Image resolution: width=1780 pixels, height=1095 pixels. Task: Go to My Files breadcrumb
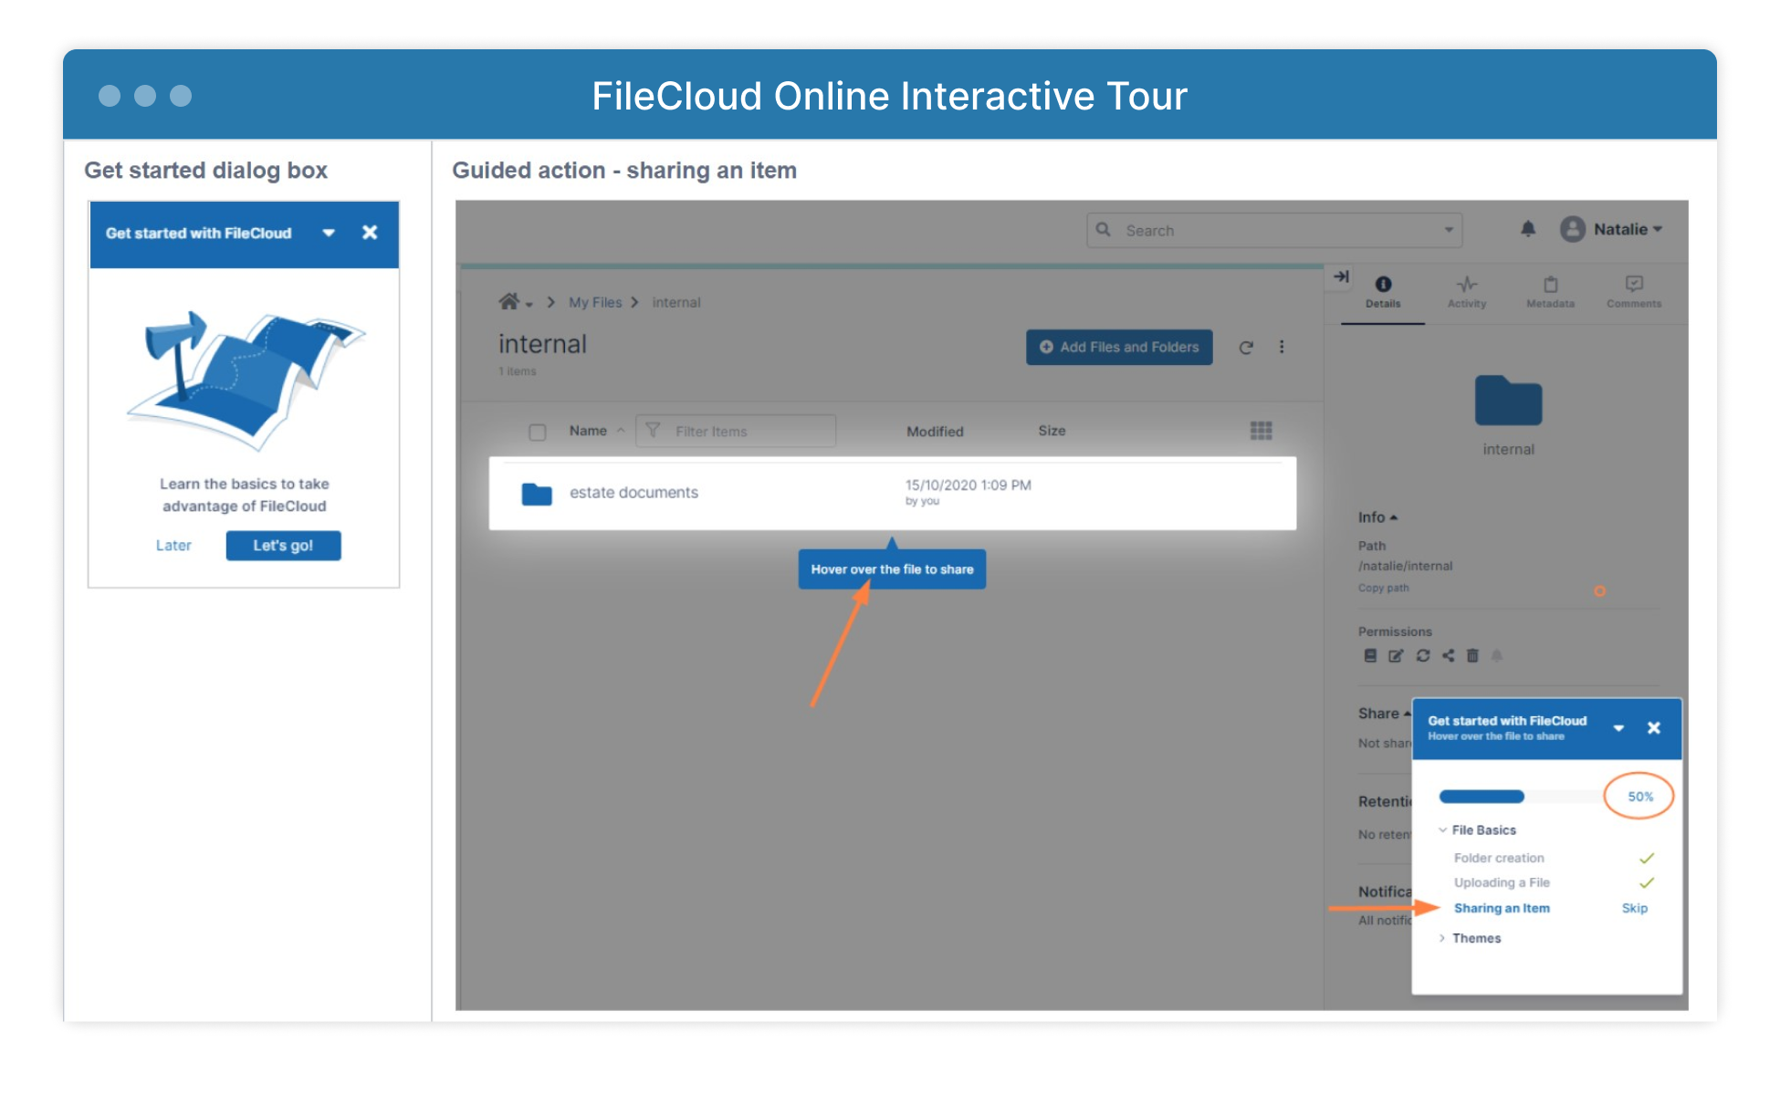pos(595,302)
